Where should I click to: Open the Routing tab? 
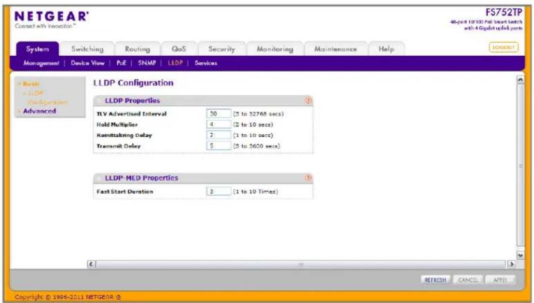click(x=137, y=49)
